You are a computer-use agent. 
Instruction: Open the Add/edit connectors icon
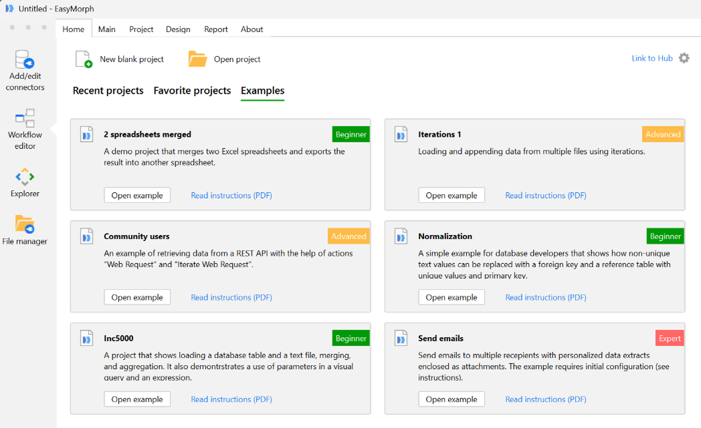(25, 59)
